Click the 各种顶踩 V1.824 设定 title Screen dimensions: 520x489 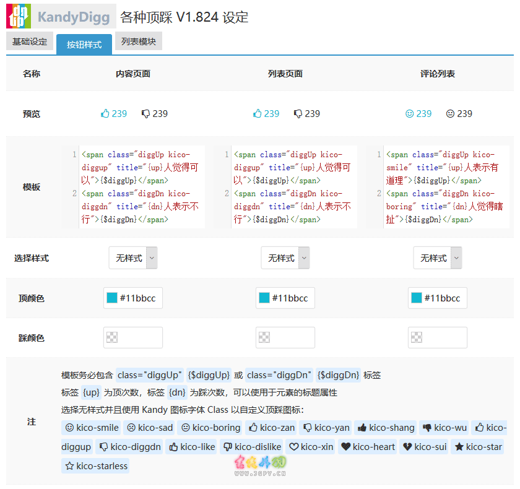click(x=184, y=17)
